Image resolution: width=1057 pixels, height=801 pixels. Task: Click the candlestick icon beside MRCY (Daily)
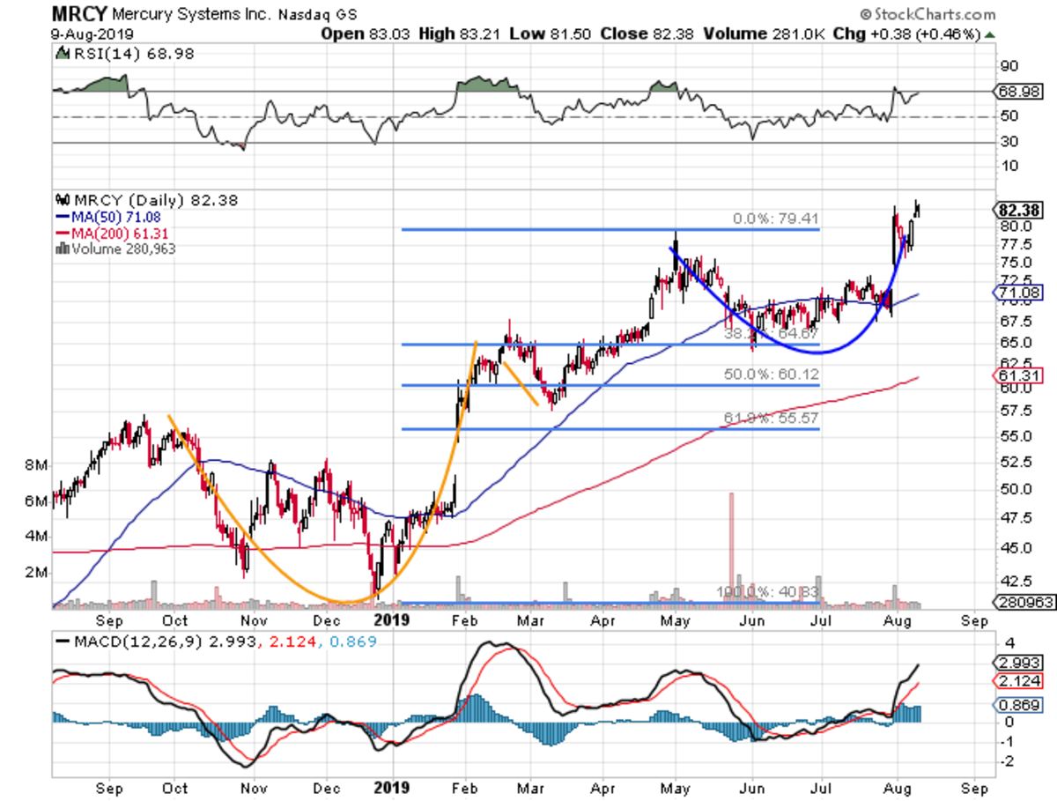tap(61, 200)
